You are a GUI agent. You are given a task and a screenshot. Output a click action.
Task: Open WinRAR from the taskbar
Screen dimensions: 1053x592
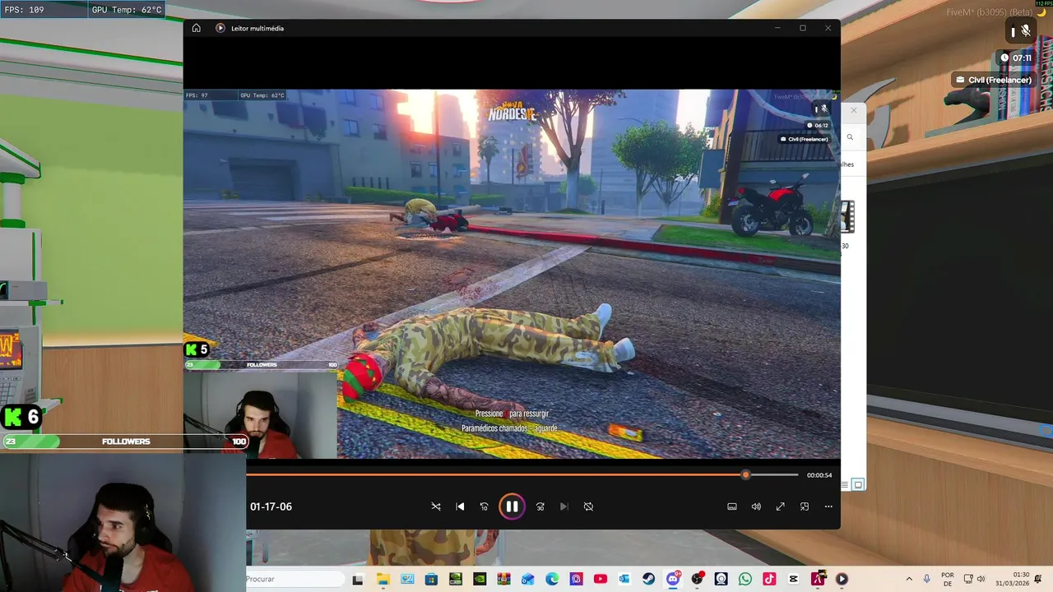(503, 579)
